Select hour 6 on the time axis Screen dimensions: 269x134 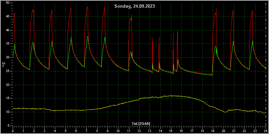(76, 131)
